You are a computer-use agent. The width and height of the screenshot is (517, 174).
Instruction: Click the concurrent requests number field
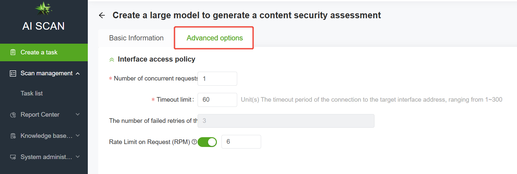(x=217, y=79)
